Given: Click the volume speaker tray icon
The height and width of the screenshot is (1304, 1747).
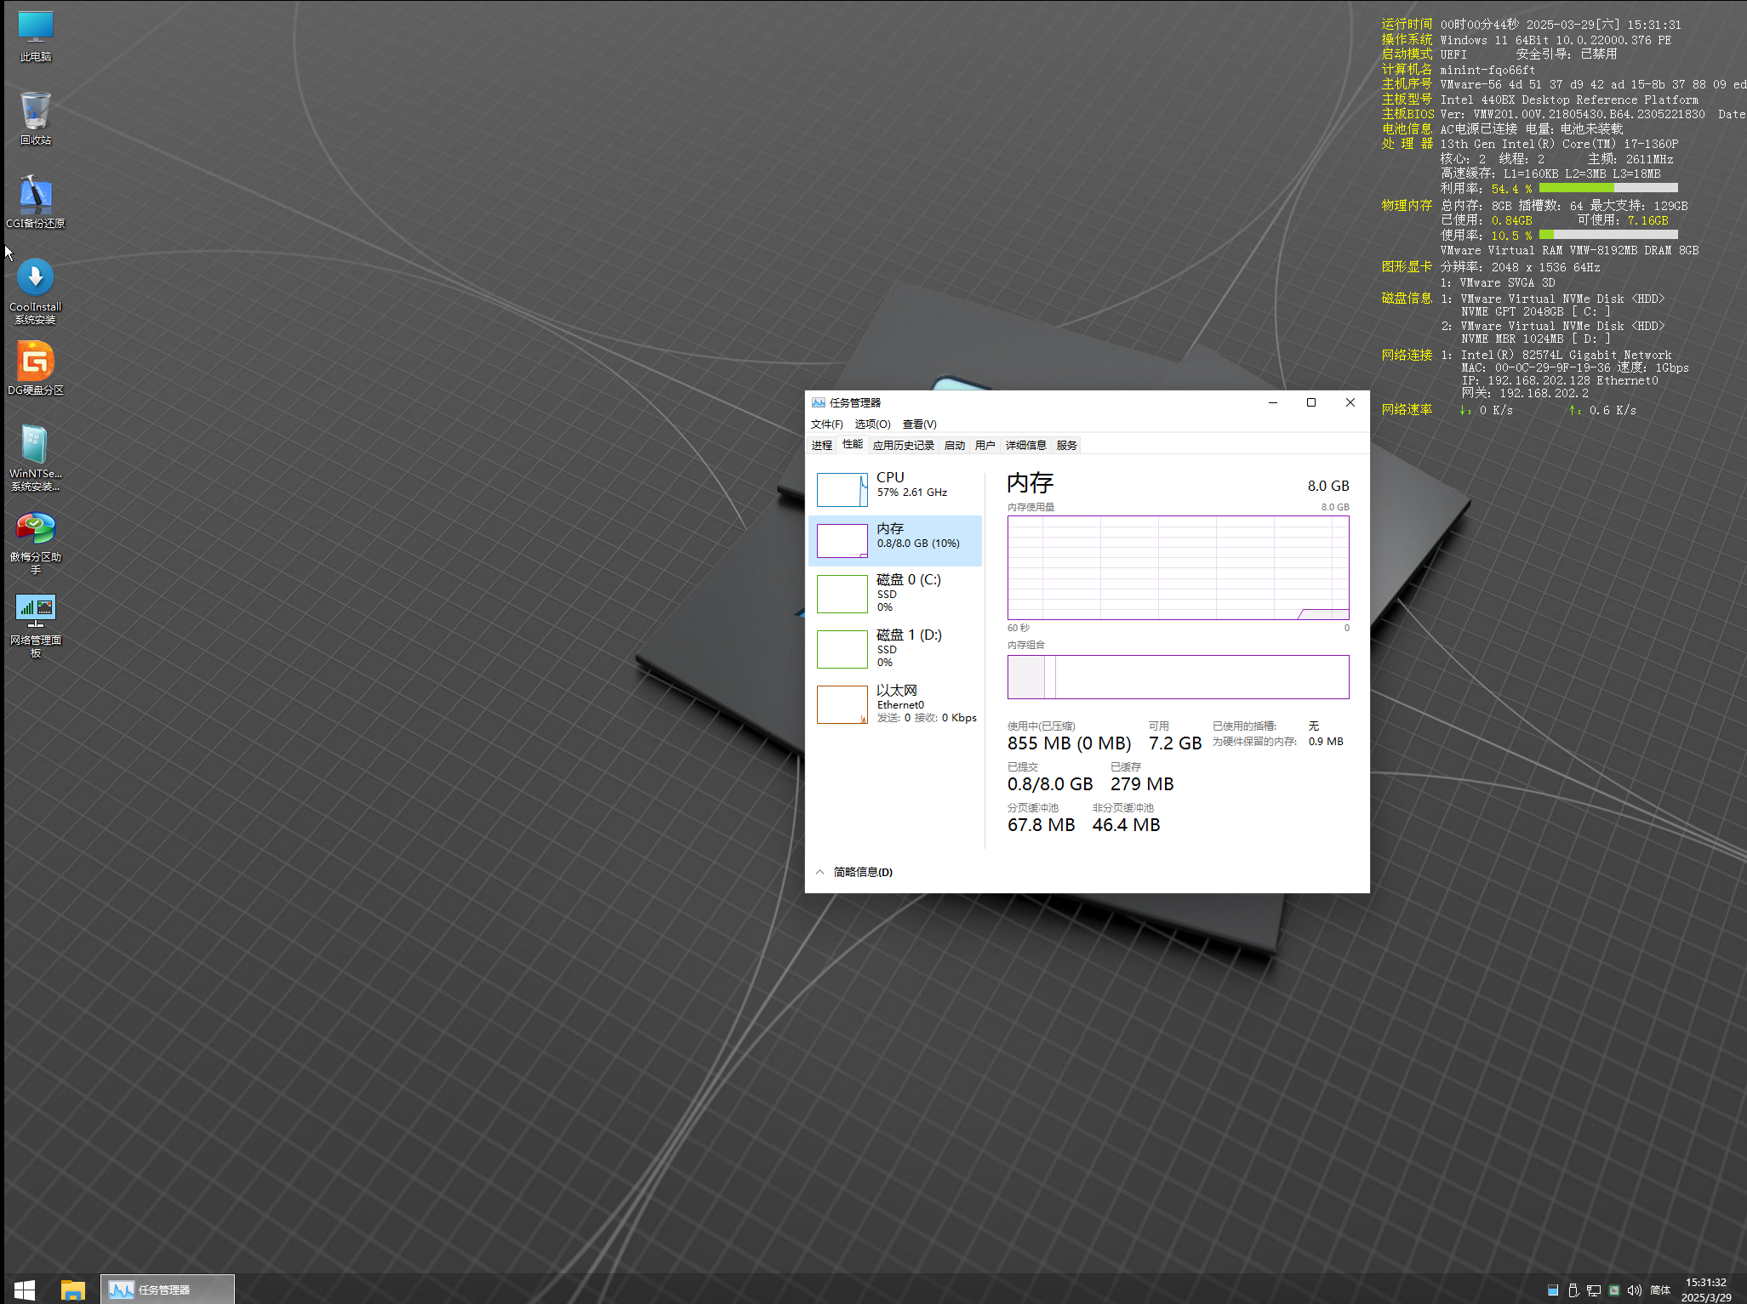Looking at the screenshot, I should 1634,1290.
